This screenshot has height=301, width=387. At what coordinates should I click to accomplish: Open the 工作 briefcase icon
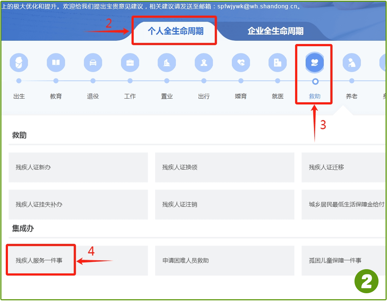click(130, 63)
